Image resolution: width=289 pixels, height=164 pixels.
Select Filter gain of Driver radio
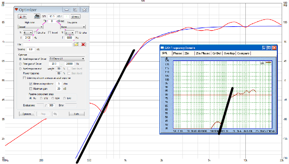(20, 64)
